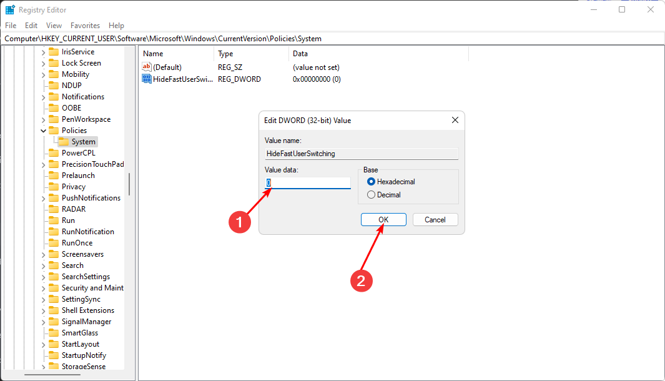The width and height of the screenshot is (665, 381).
Task: Select the Hexadecimal base radio button
Action: pos(372,182)
